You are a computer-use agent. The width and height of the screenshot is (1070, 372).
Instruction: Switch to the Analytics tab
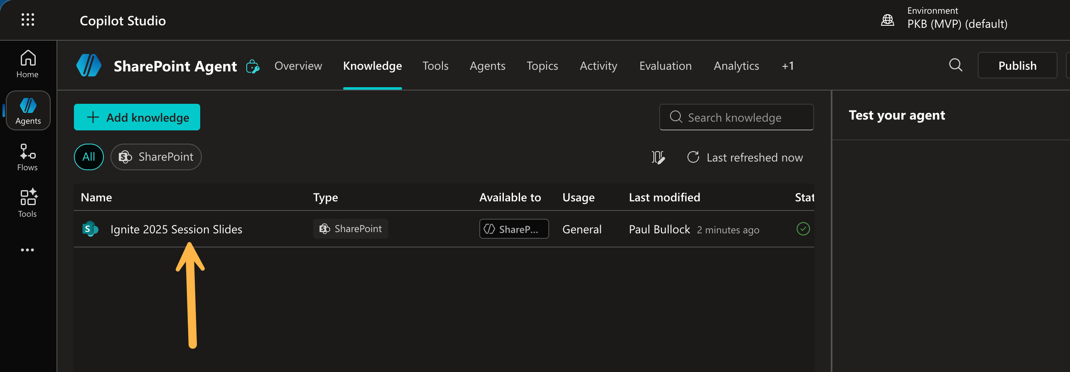[x=736, y=66]
